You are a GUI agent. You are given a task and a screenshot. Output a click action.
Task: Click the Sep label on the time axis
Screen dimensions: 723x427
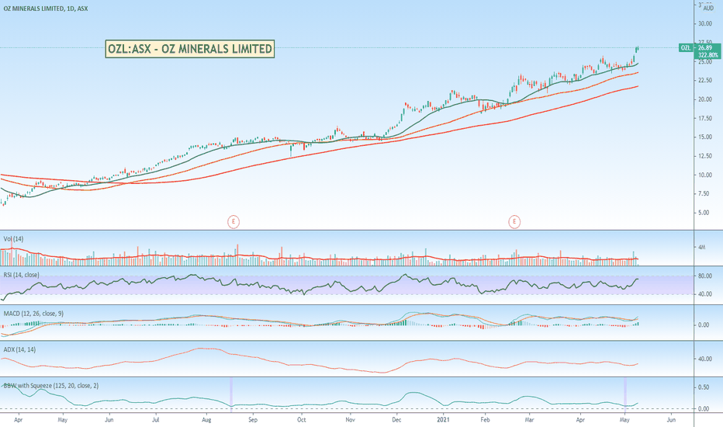[x=253, y=419]
